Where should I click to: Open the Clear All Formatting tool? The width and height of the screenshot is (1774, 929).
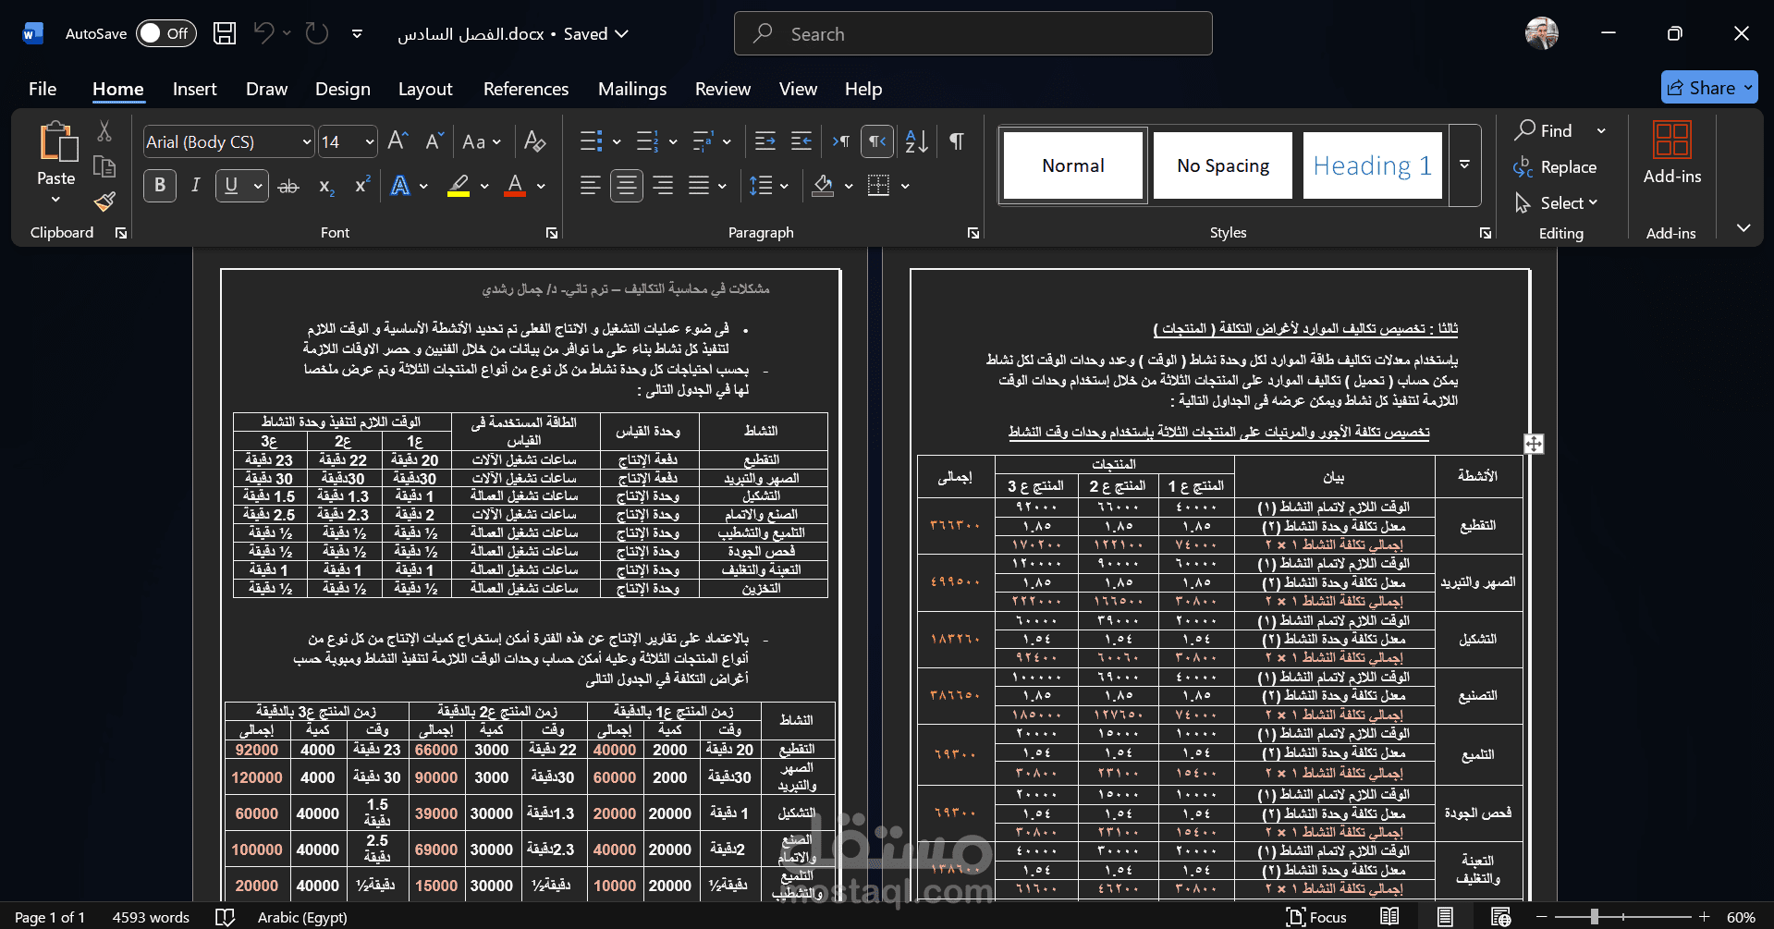pyautogui.click(x=534, y=141)
